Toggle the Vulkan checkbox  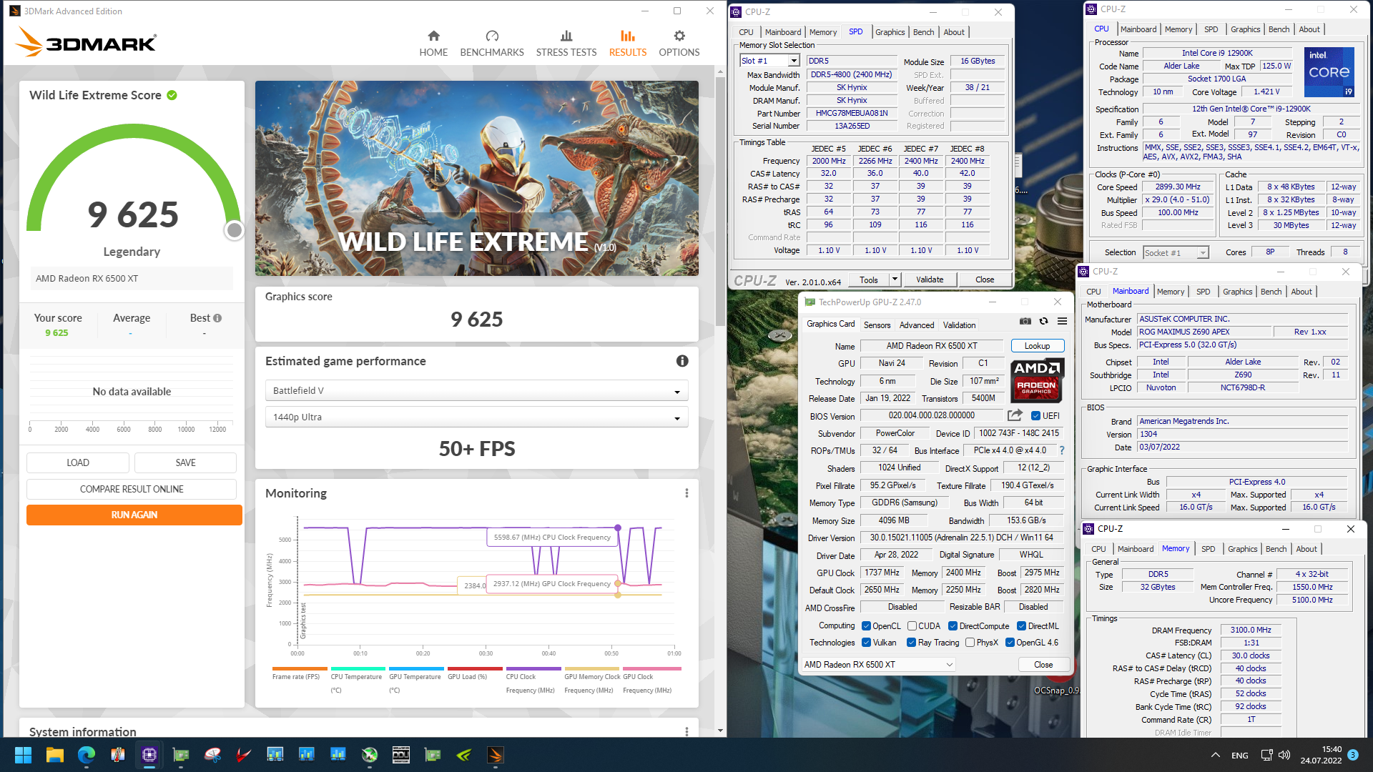click(866, 642)
